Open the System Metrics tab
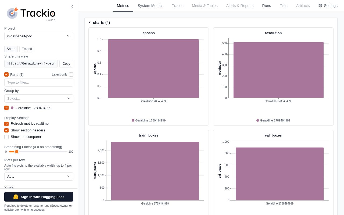Screen dimensions: 344x215 150,6
